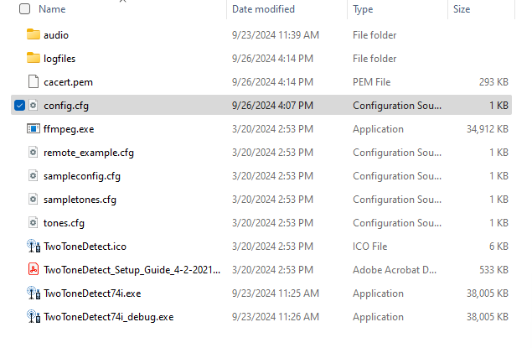Sort files by Name column header

point(52,9)
